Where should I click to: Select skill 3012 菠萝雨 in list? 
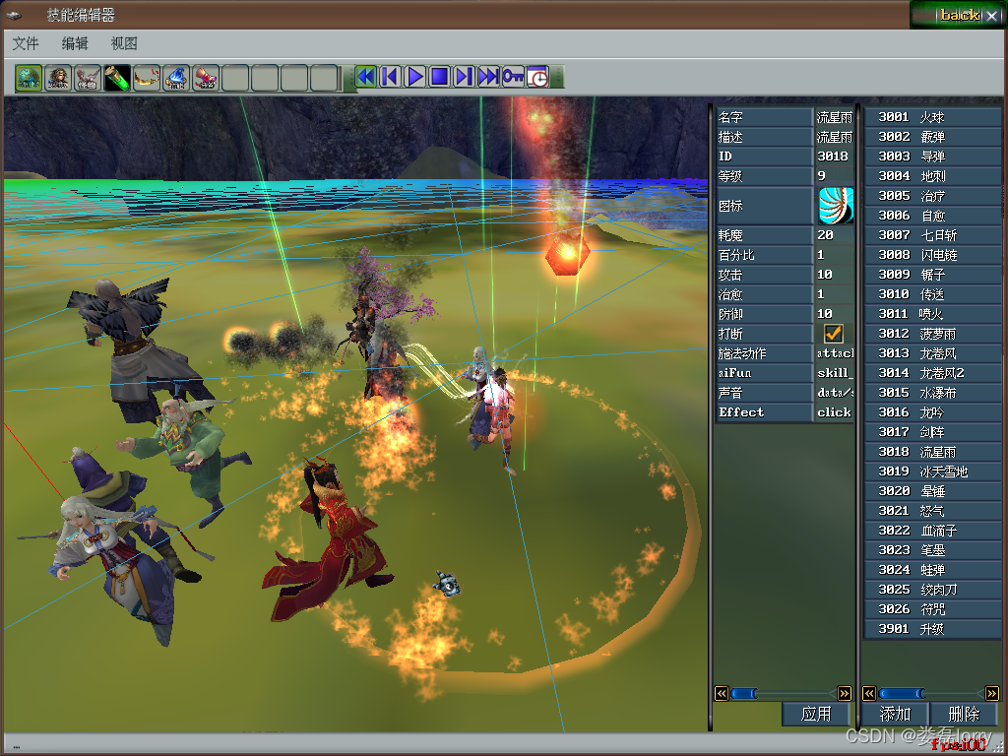(x=933, y=334)
